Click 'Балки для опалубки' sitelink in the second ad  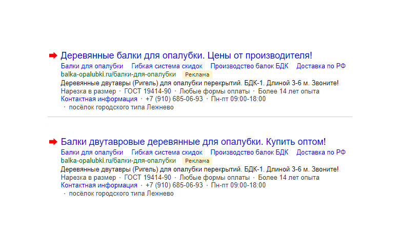point(92,153)
